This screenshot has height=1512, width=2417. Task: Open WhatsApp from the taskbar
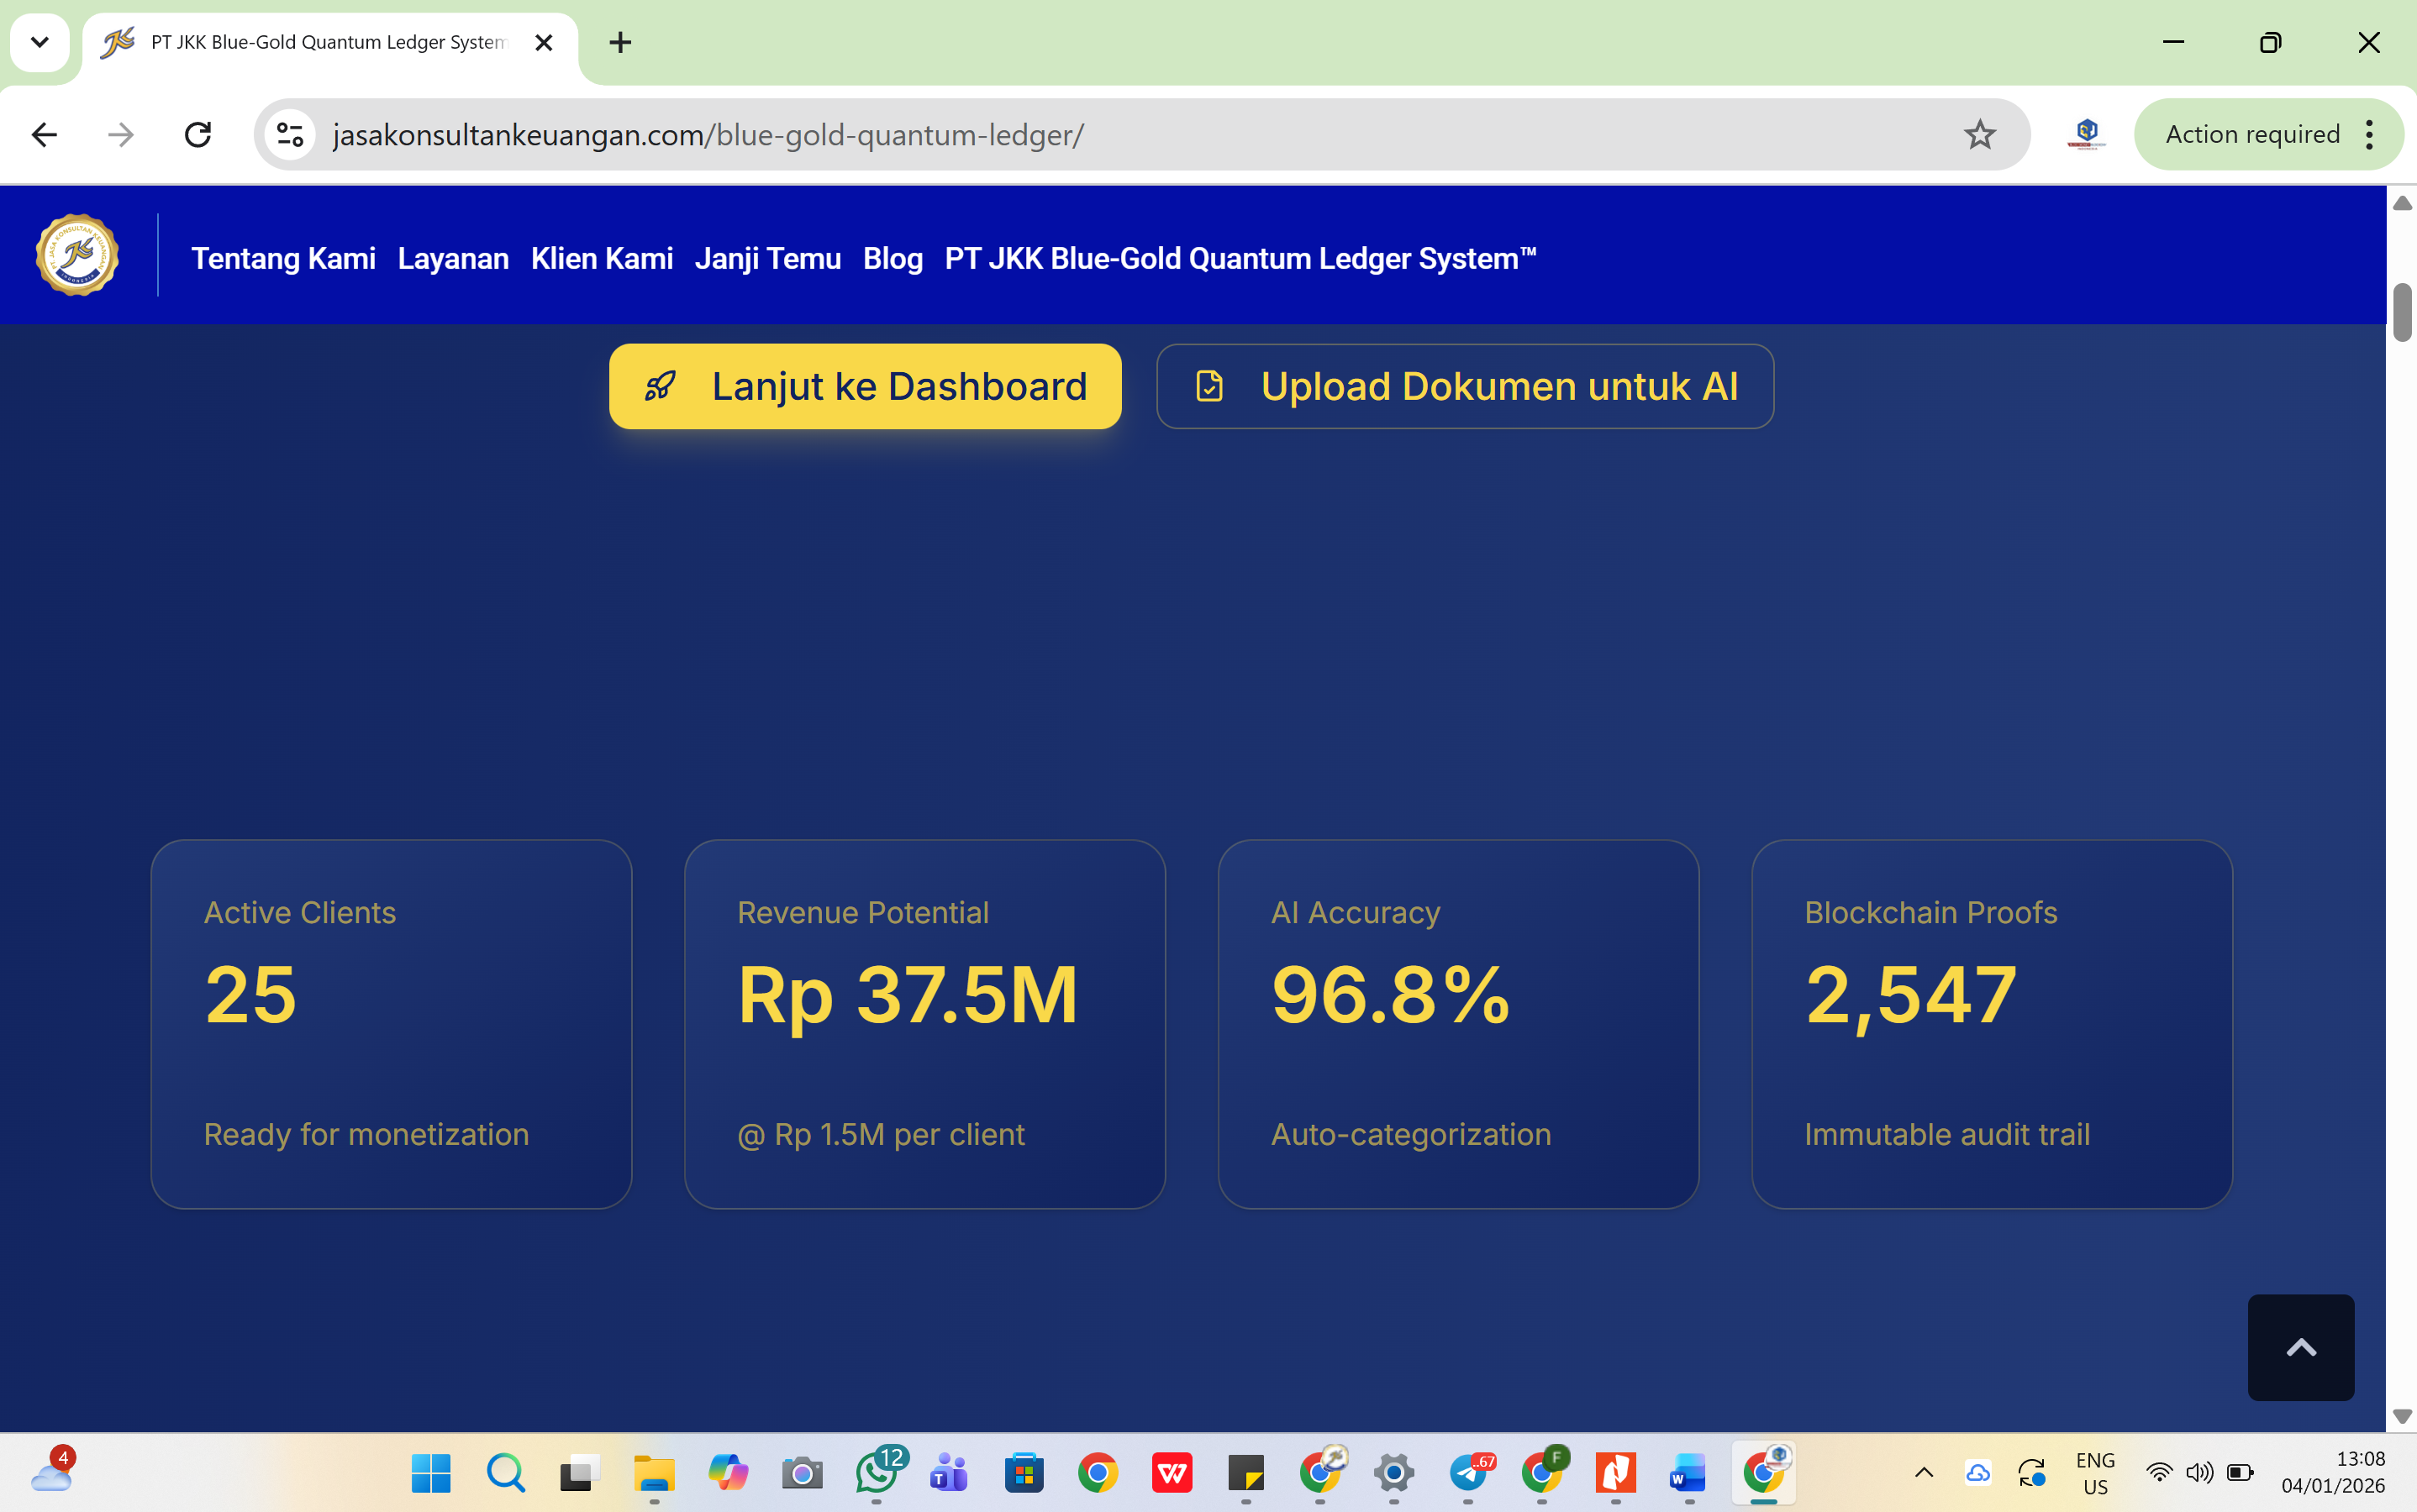point(877,1472)
